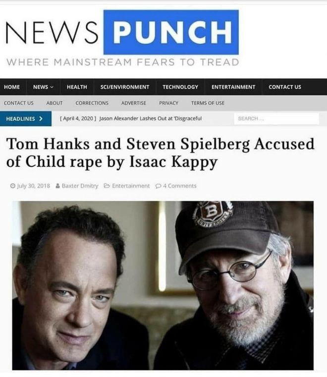Screen dimensions: 327x377
Task: Select the Technology menu item
Action: [180, 87]
